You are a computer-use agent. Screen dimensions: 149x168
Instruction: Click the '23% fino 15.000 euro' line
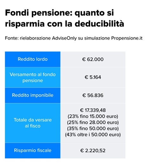[93, 116]
